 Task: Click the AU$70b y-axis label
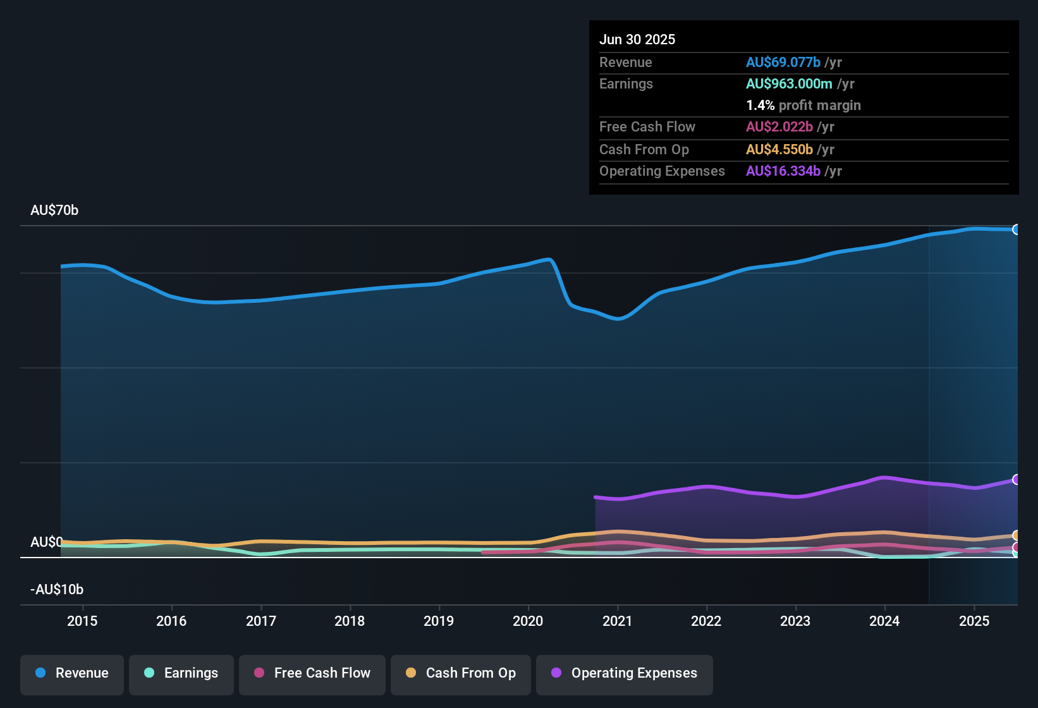coord(54,211)
